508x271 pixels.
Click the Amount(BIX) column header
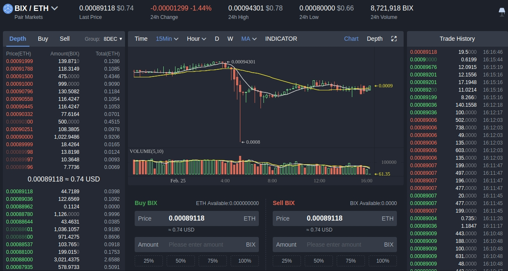pos(65,54)
